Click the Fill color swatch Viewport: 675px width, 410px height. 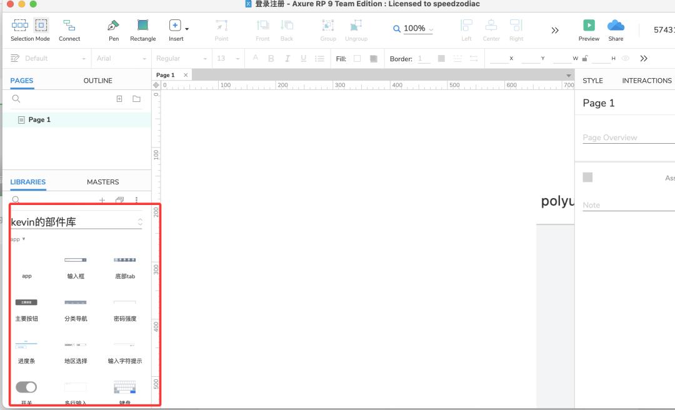(357, 59)
